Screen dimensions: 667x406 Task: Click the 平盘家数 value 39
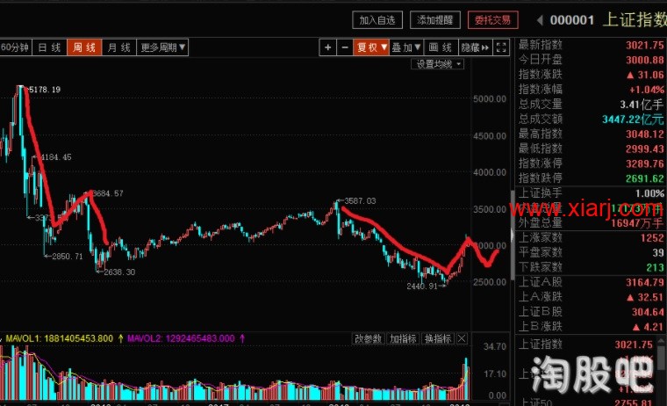657,252
